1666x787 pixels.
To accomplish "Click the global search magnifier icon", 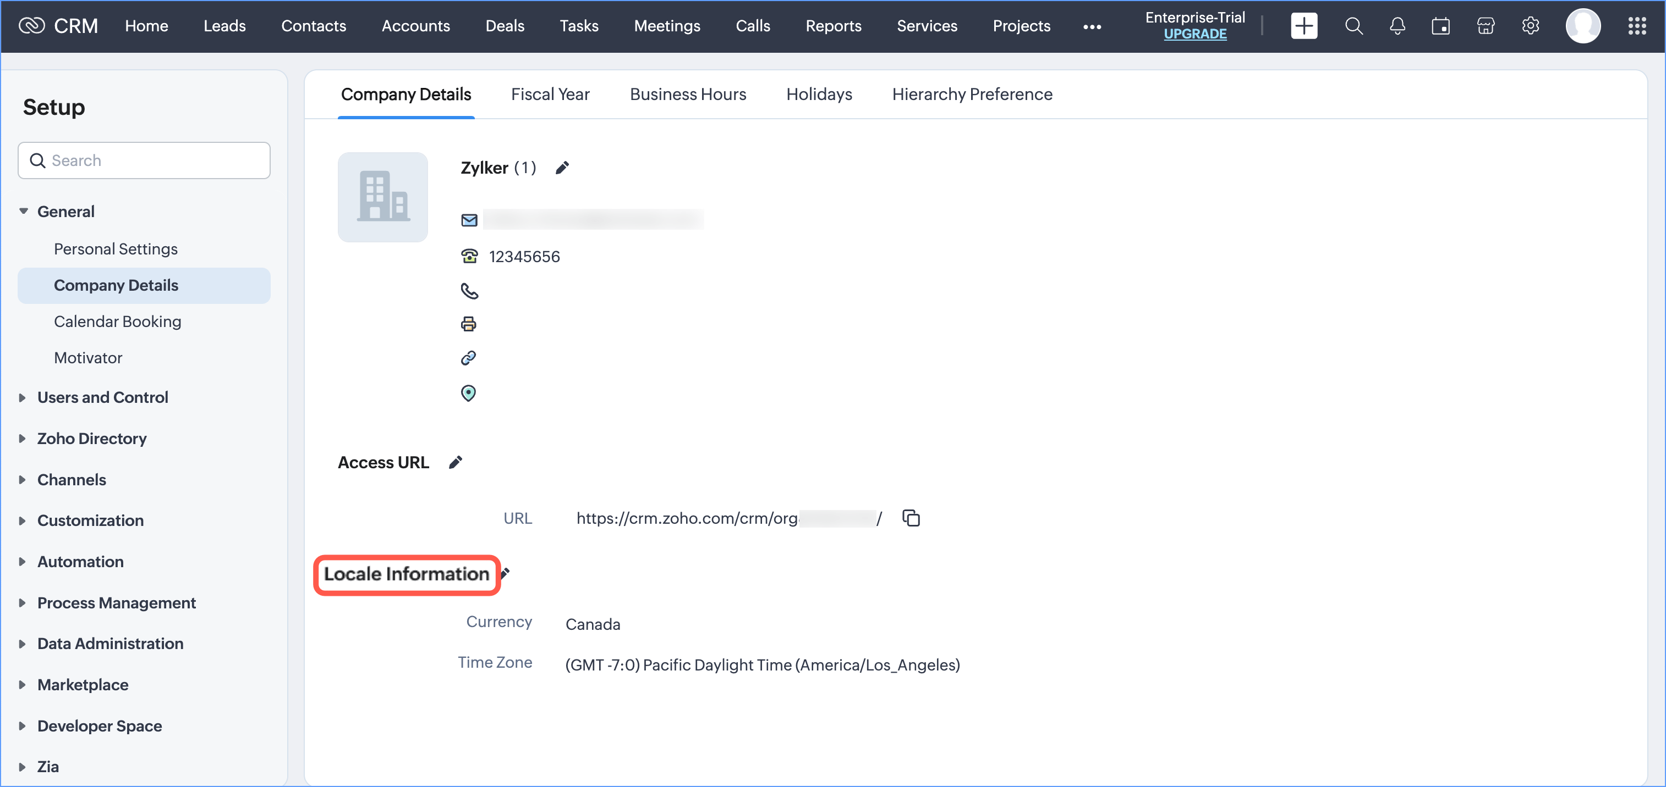I will [1353, 26].
